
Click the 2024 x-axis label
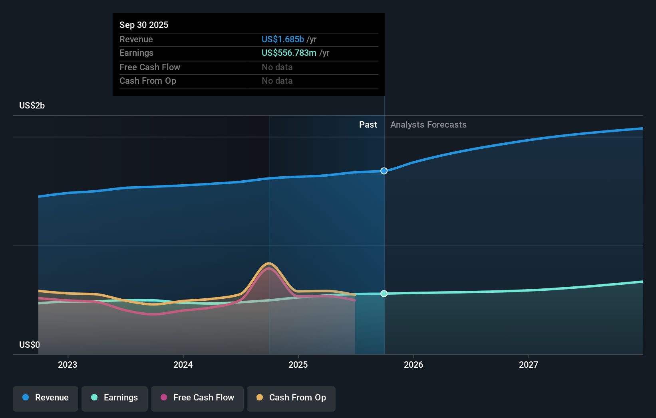coord(183,365)
